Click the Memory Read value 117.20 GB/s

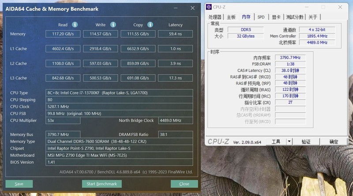(x=63, y=34)
